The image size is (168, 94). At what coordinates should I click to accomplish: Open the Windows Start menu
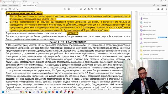click(x=3, y=92)
